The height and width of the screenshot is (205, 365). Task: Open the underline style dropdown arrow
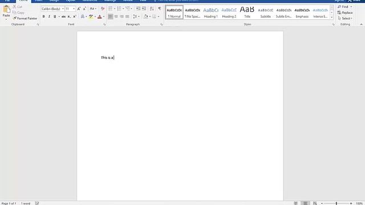(x=59, y=17)
